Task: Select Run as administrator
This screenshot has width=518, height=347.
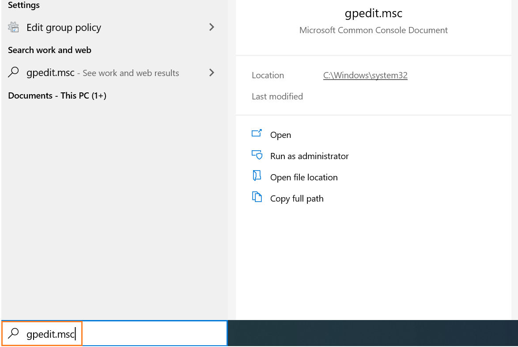Action: pyautogui.click(x=309, y=156)
